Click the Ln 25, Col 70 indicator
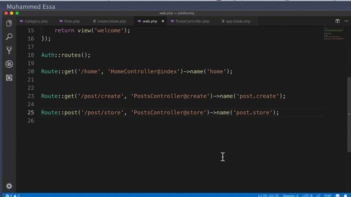Viewport: 351px width, 197px height. (268, 195)
